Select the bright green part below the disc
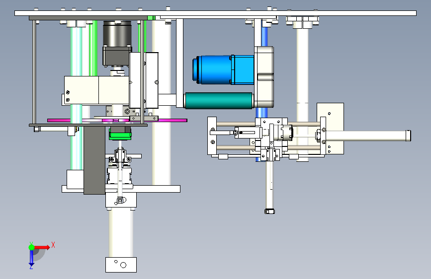 (120, 135)
